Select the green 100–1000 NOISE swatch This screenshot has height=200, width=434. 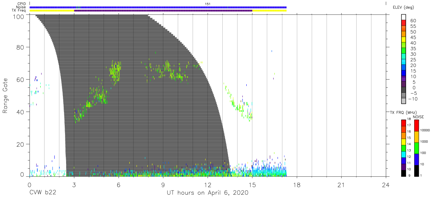click(416, 147)
